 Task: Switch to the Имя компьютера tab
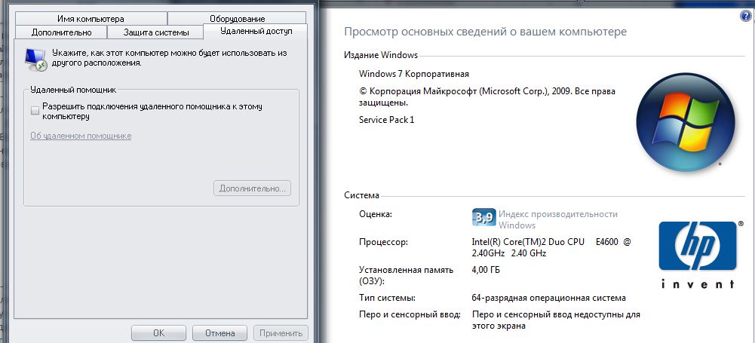click(x=91, y=19)
